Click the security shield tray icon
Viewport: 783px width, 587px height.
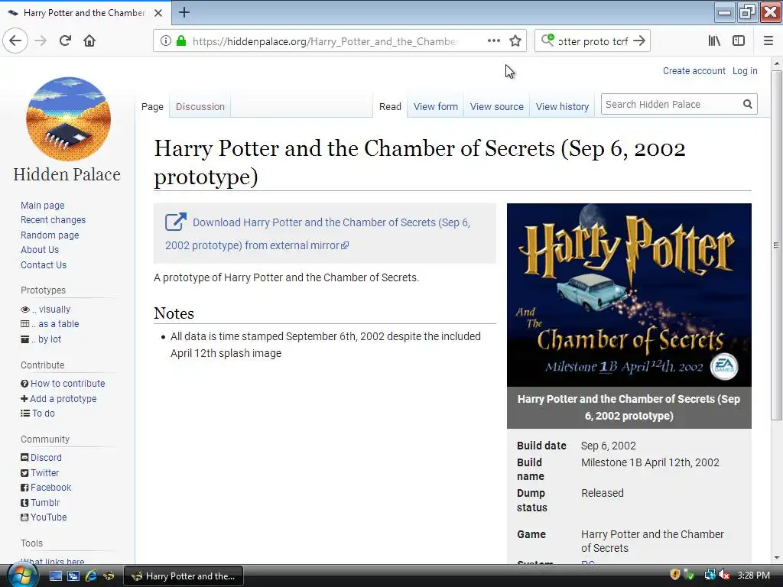click(674, 575)
